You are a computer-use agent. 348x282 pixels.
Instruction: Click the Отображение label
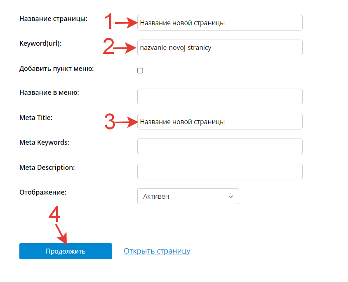pos(43,192)
